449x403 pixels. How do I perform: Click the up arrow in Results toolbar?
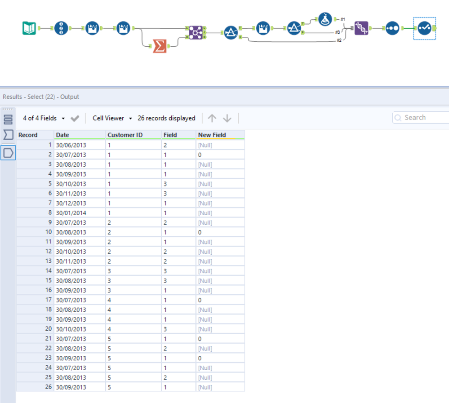tap(212, 118)
